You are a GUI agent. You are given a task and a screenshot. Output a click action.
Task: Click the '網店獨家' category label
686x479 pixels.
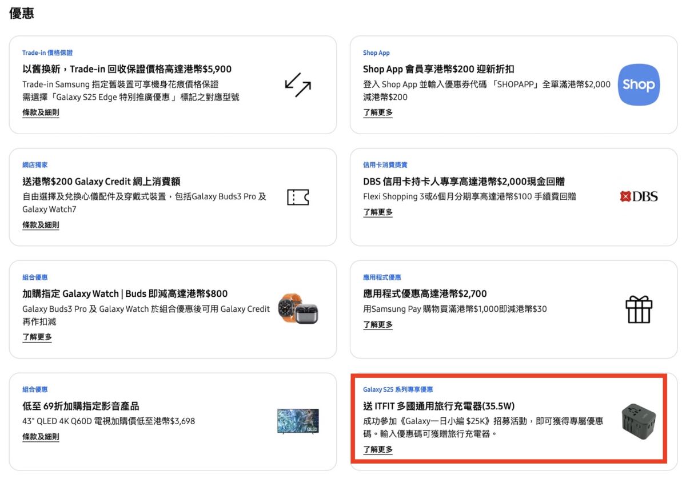pyautogui.click(x=35, y=165)
